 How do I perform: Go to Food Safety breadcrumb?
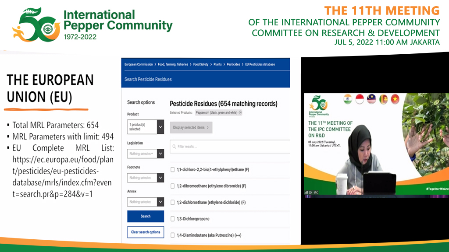[201, 64]
